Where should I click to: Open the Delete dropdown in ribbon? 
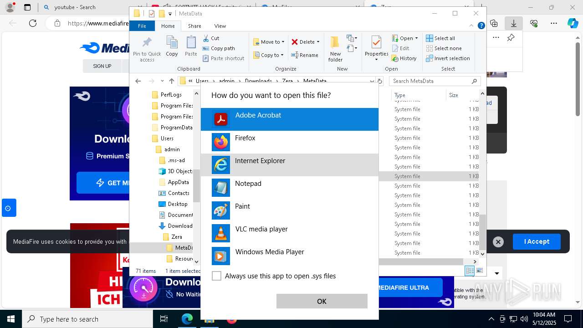pyautogui.click(x=305, y=42)
